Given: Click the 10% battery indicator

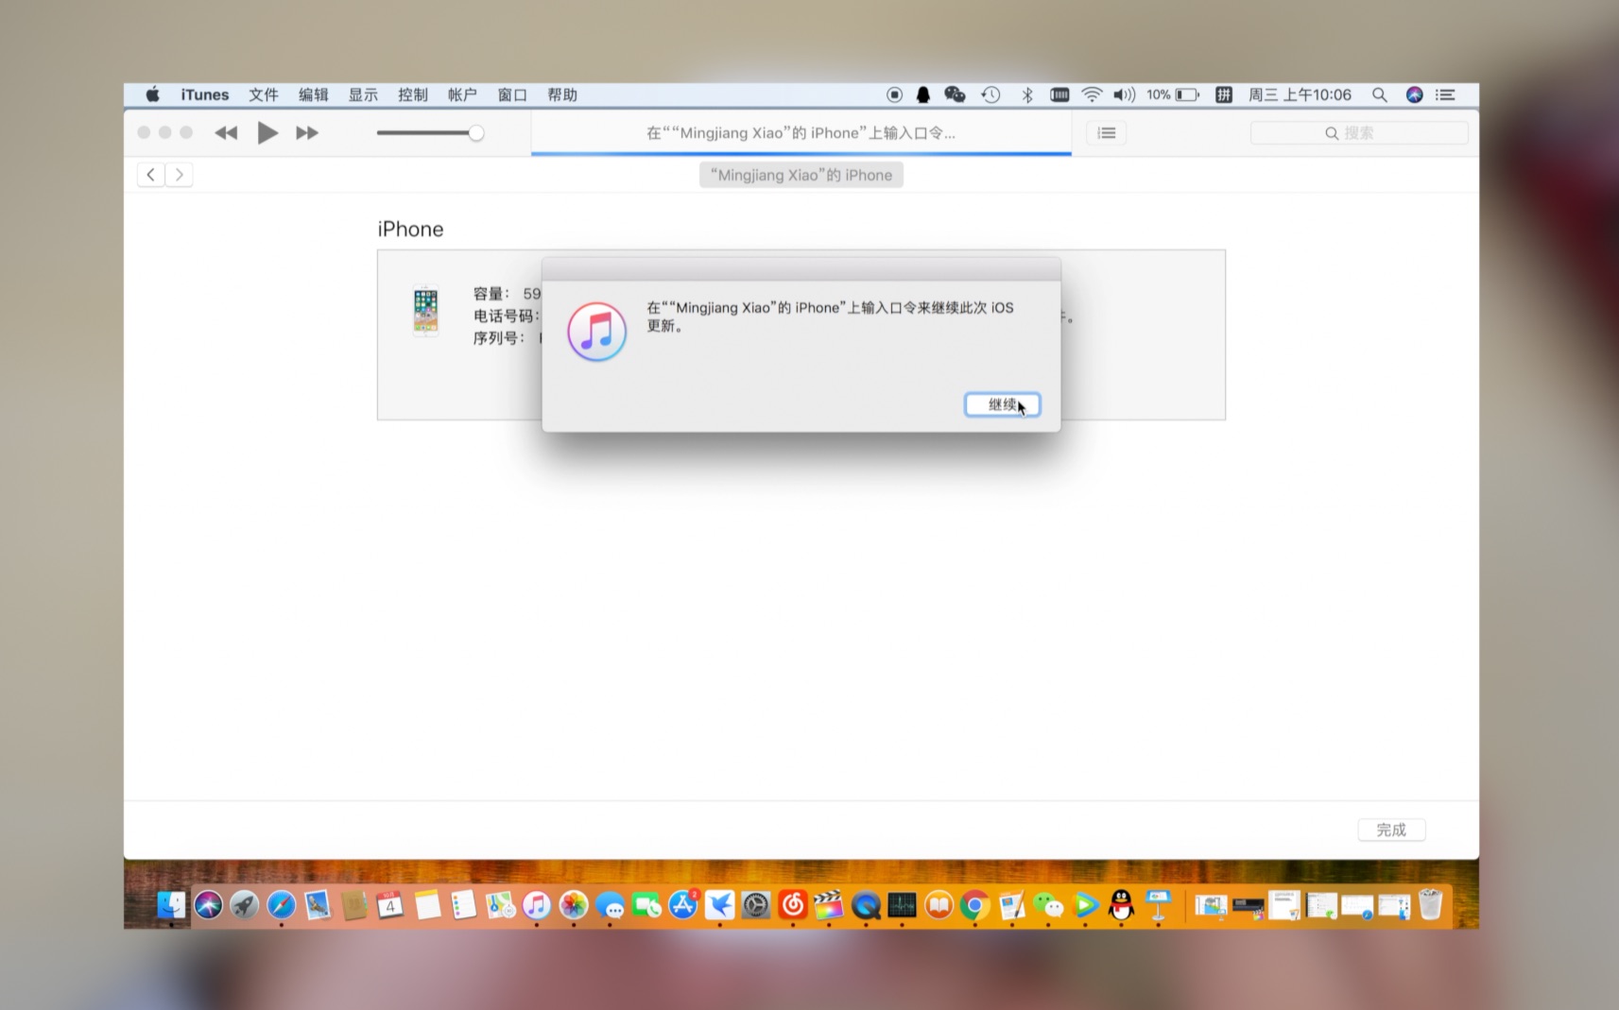Looking at the screenshot, I should [x=1173, y=94].
